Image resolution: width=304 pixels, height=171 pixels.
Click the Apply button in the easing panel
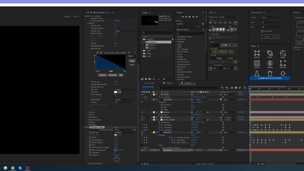[x=267, y=37]
